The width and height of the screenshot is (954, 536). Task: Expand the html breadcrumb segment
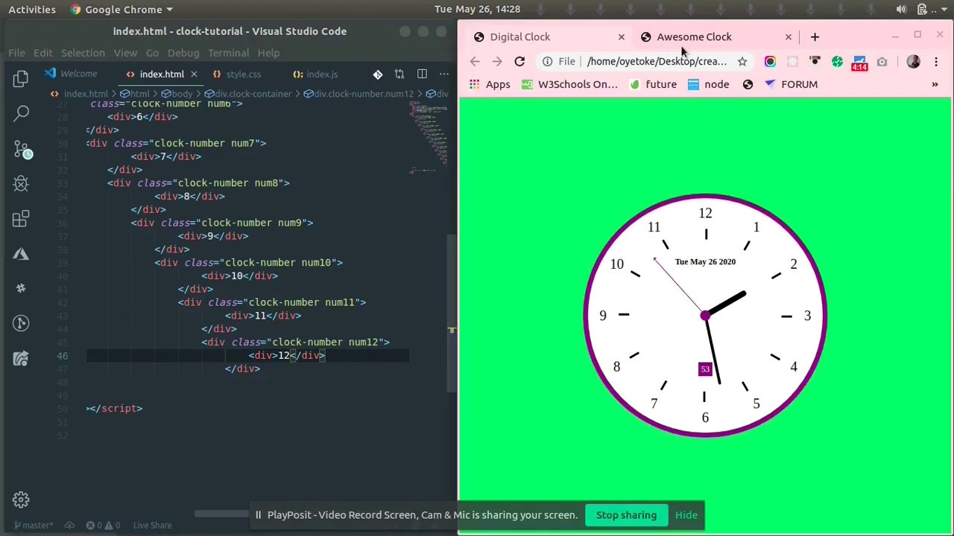pos(135,94)
